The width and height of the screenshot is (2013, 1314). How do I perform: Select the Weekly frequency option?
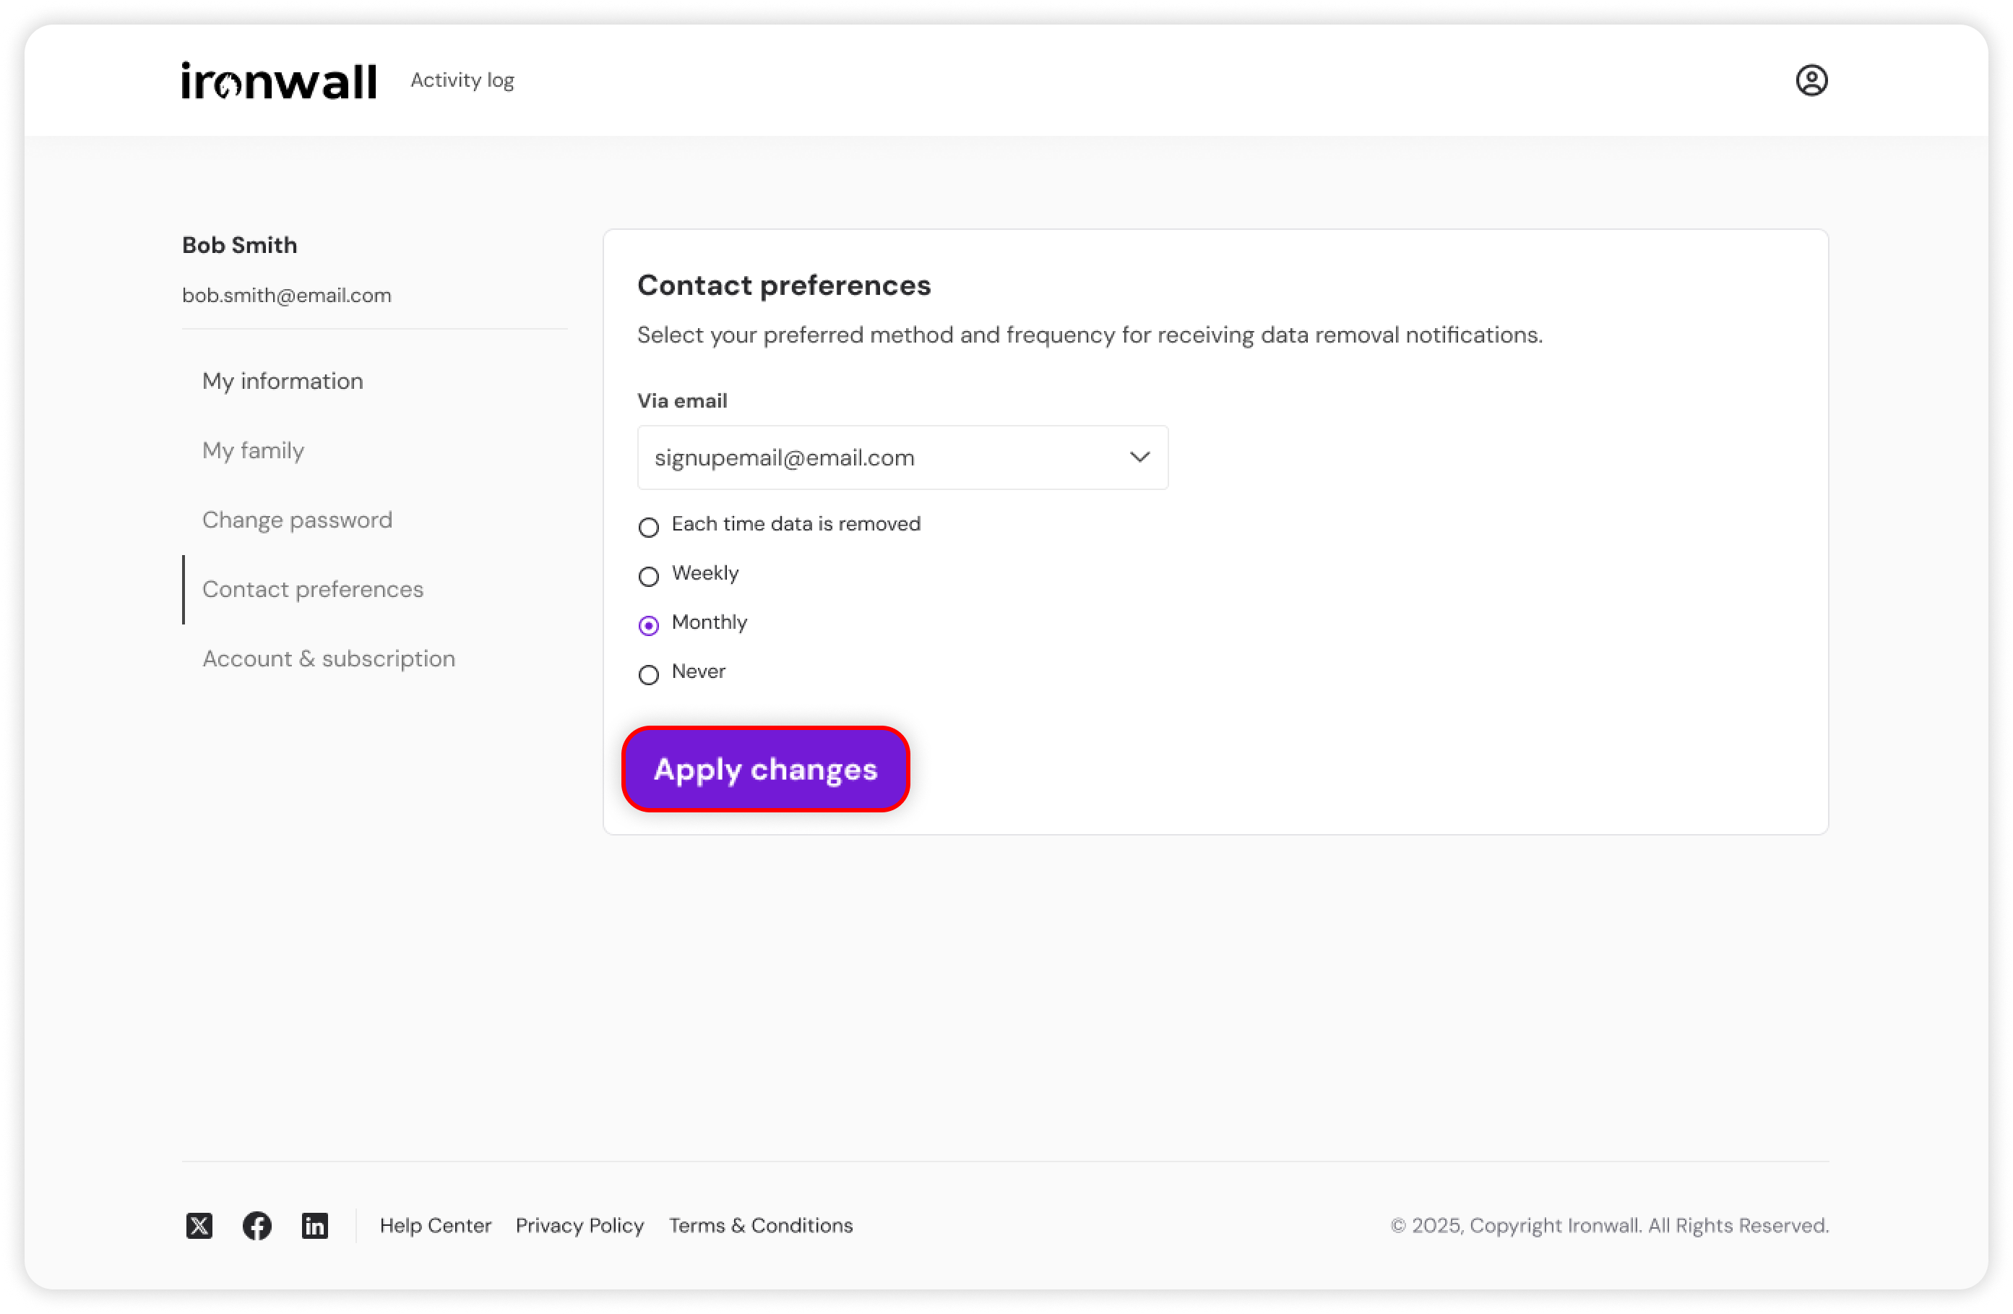[x=649, y=576]
